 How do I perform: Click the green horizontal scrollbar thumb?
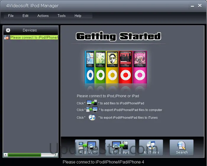(x=24, y=155)
